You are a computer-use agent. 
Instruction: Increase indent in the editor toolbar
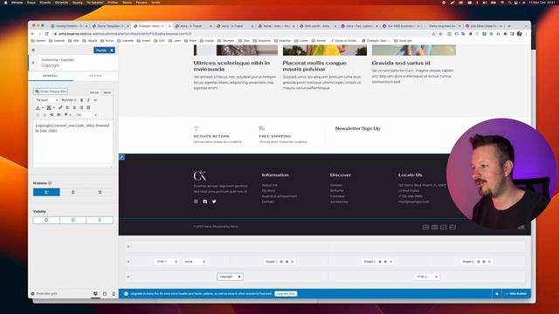tap(59, 115)
